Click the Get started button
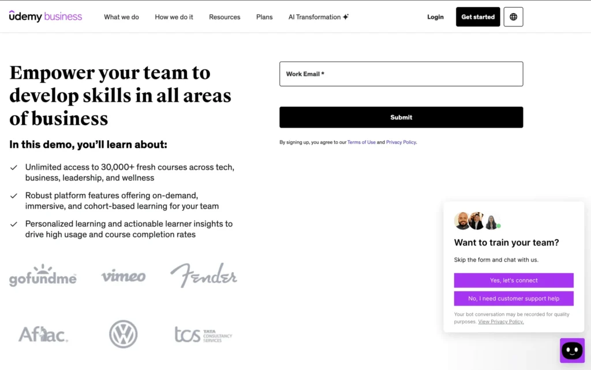This screenshot has width=591, height=370. pyautogui.click(x=478, y=17)
